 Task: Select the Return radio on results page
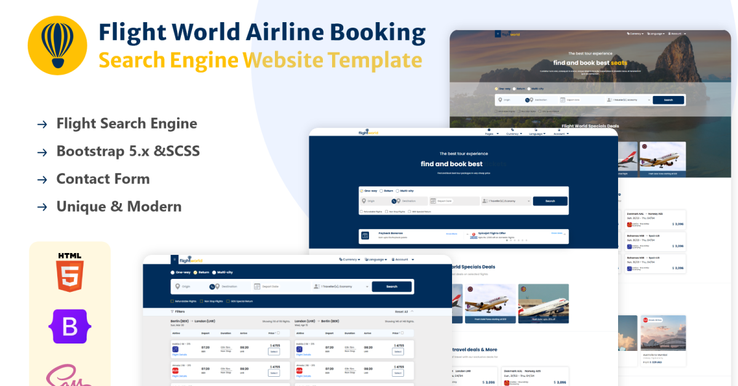(196, 272)
